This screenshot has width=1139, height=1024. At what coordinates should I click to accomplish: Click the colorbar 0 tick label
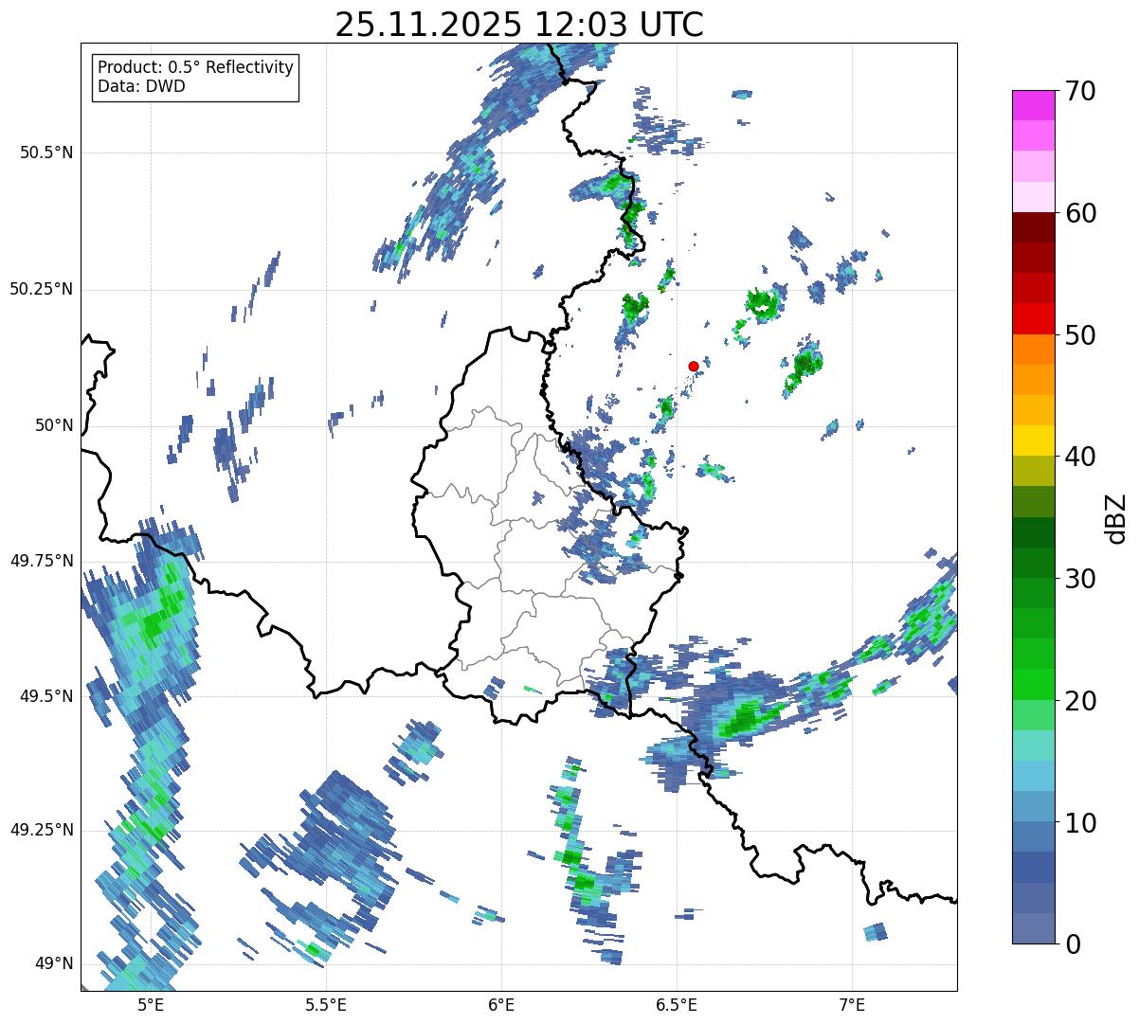pos(1073,944)
